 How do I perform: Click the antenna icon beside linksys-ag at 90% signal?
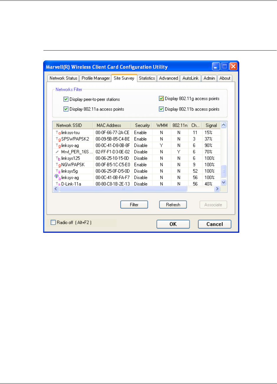pos(58,145)
